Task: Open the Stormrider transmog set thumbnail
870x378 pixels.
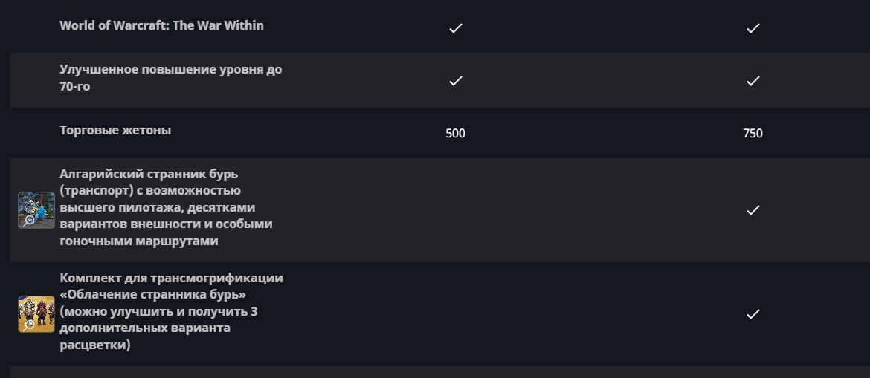Action: click(x=36, y=313)
